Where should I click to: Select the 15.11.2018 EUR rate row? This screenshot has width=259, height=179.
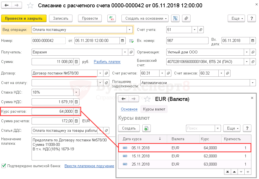(x=183, y=156)
